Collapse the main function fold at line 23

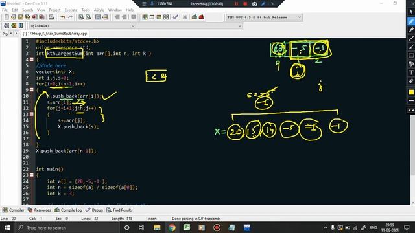32,175
